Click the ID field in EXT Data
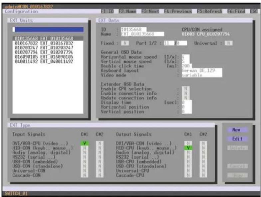The image size is (261, 197). [134, 29]
